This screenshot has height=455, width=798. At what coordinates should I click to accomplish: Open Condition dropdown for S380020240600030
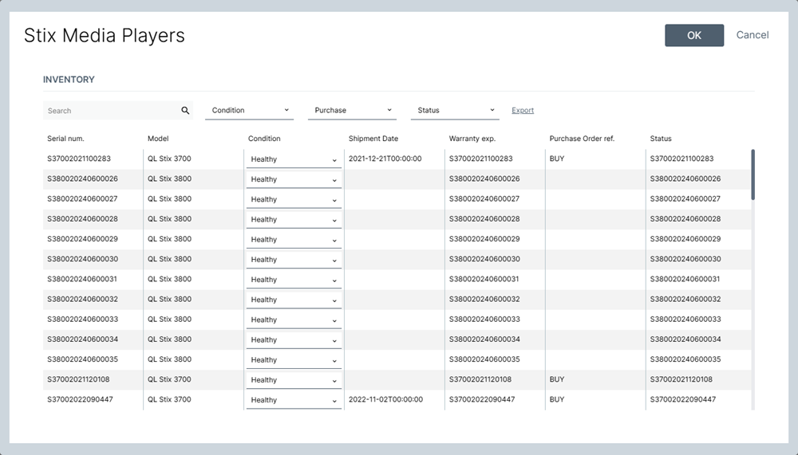pos(294,260)
